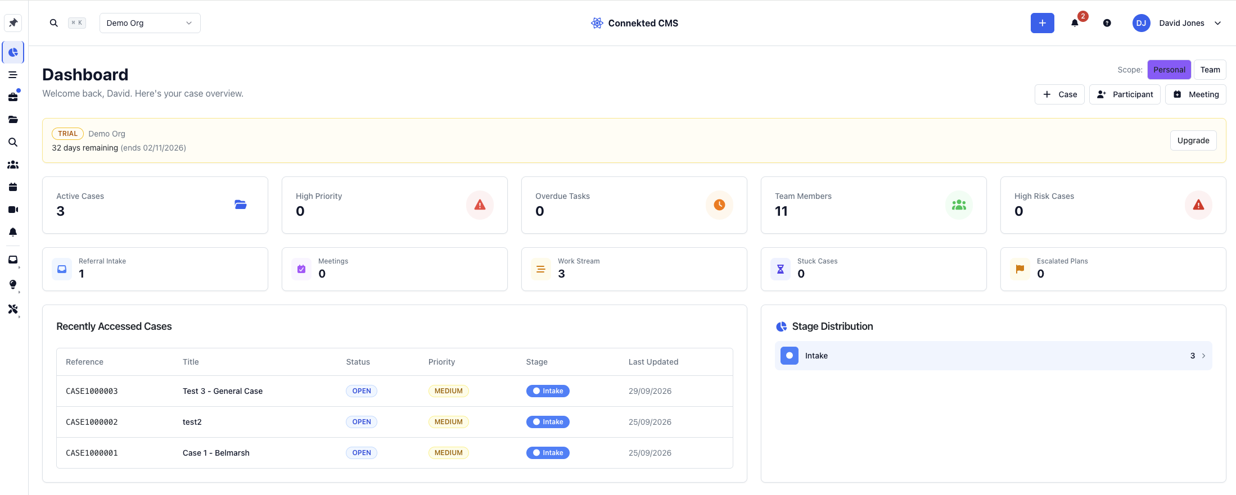Open the High Priority card
This screenshot has width=1236, height=495.
[395, 205]
